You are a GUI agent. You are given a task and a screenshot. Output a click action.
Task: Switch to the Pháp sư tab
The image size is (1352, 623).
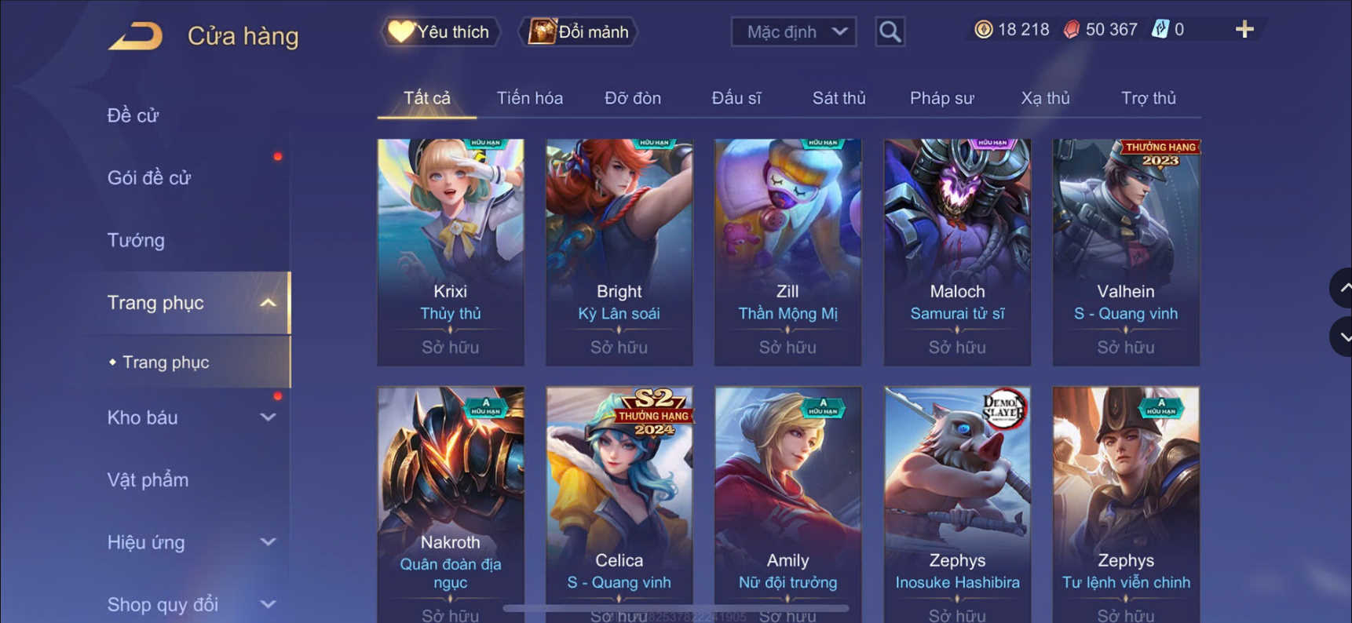[x=941, y=98]
